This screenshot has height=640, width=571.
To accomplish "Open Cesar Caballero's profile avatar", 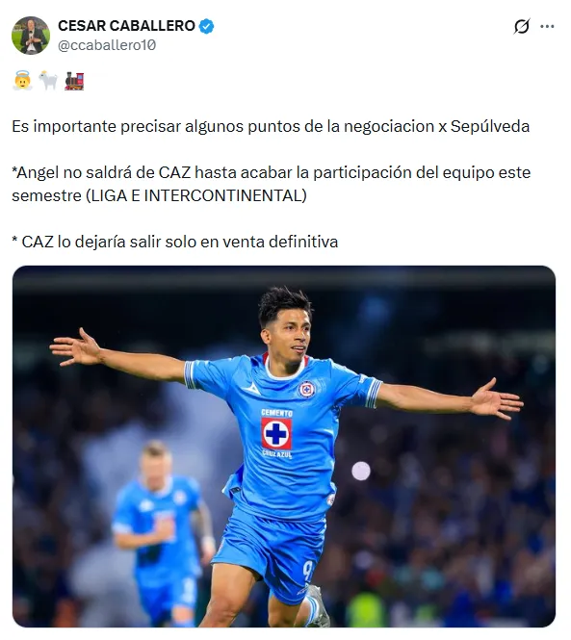I will pos(31,36).
